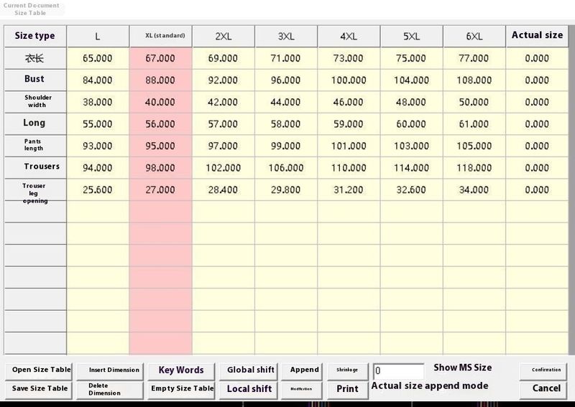This screenshot has width=575, height=407.
Task: Click the Confirmation button
Action: [546, 370]
